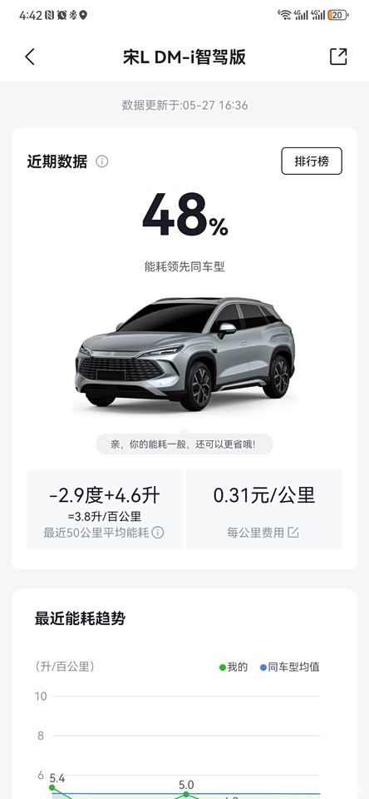Tap the -2.9度+4.6升 consumption card
Screen dimensions: 369x799
104,509
